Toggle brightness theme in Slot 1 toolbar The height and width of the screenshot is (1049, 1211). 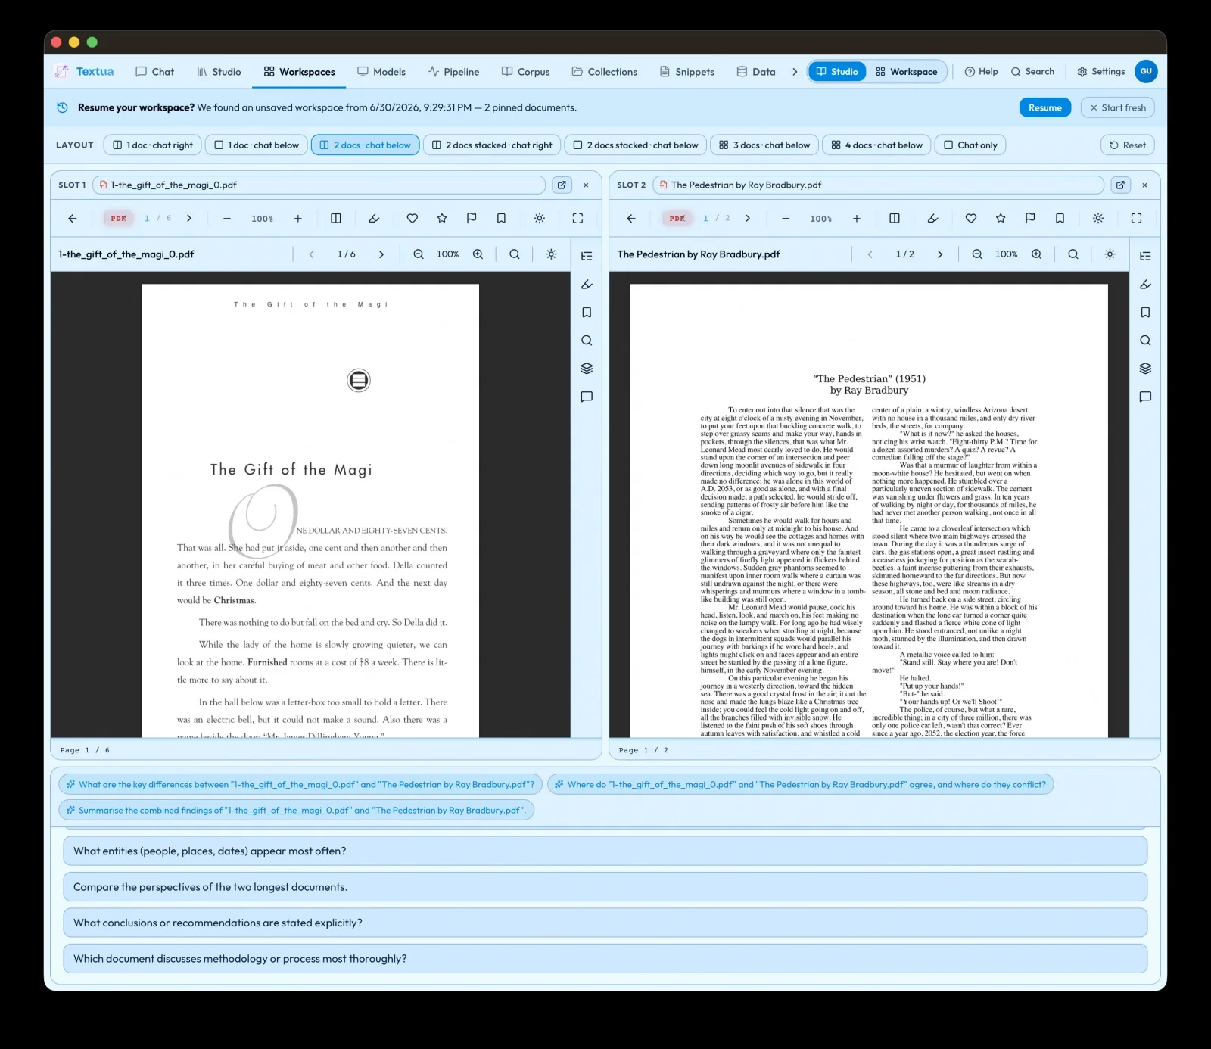[x=540, y=219]
